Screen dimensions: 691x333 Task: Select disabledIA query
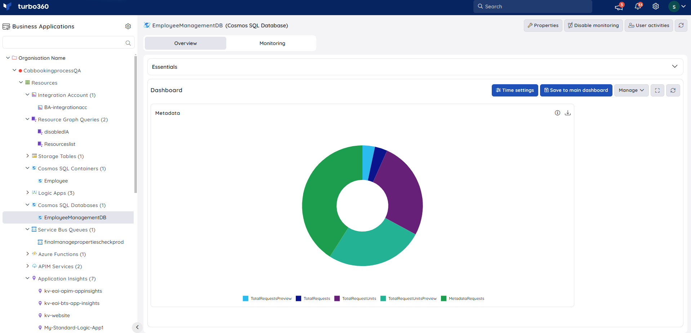(x=57, y=132)
